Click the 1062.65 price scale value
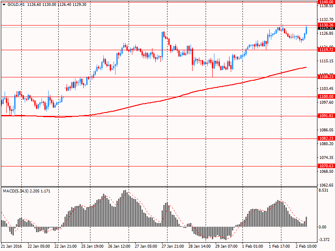Viewport: 335px width, 251px height. tap(326, 185)
